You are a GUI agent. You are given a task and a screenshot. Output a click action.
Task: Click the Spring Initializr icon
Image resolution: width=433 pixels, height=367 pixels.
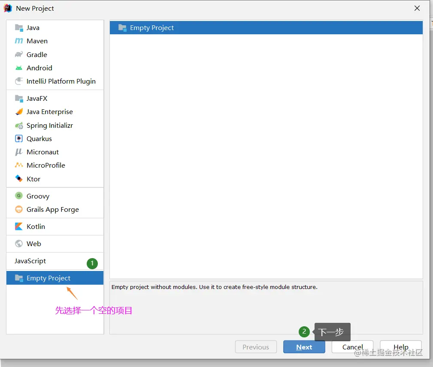19,126
